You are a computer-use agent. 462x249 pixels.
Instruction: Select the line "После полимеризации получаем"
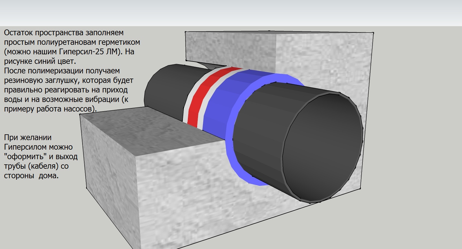point(62,71)
